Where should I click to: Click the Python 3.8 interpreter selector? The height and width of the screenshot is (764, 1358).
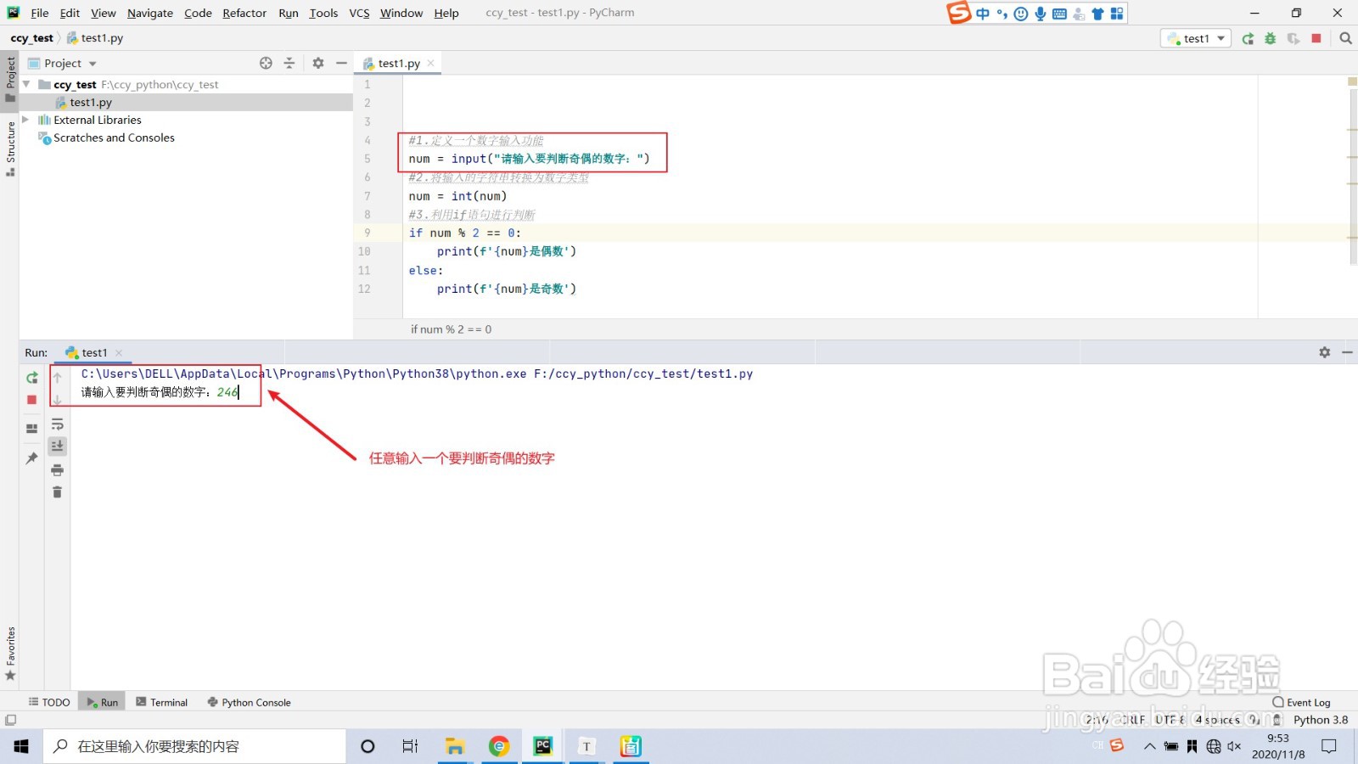click(1321, 720)
